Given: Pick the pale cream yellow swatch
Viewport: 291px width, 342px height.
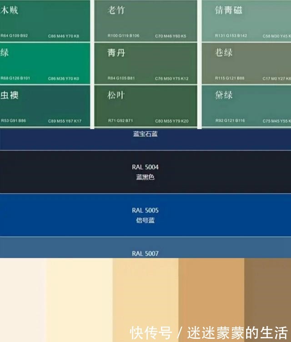Looking at the screenshot, I should coord(80,300).
